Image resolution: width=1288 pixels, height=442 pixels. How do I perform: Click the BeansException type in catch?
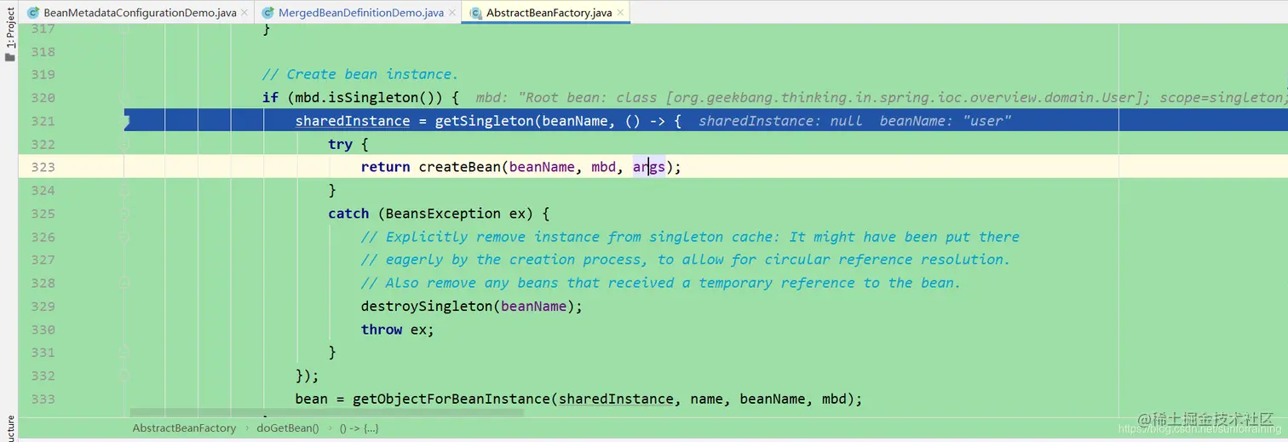pos(443,213)
